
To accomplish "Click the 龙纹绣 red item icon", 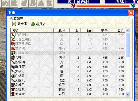I will coord(13,48).
